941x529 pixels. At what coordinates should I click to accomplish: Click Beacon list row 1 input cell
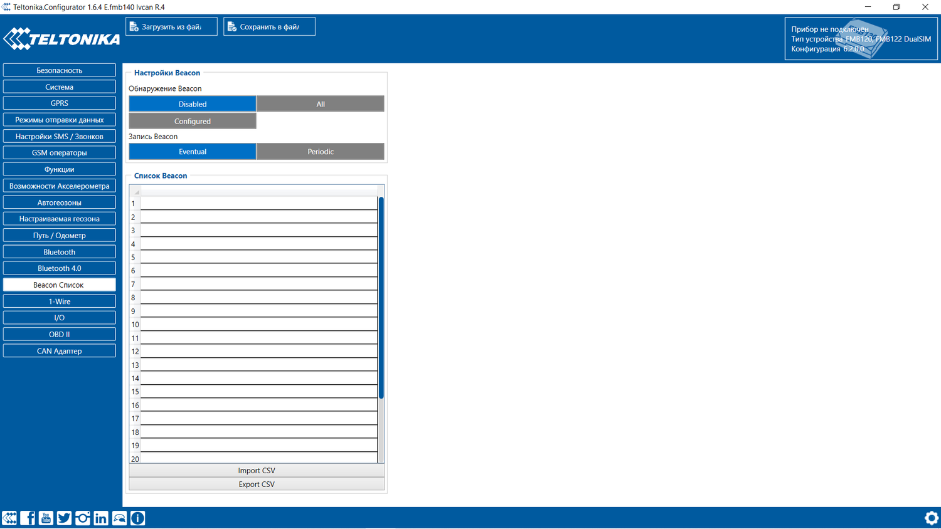pos(259,203)
